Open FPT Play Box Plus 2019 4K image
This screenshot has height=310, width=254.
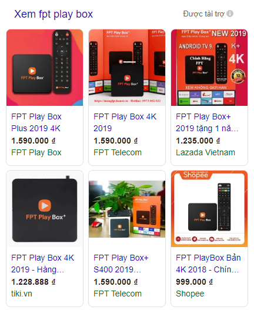pyautogui.click(x=45, y=68)
